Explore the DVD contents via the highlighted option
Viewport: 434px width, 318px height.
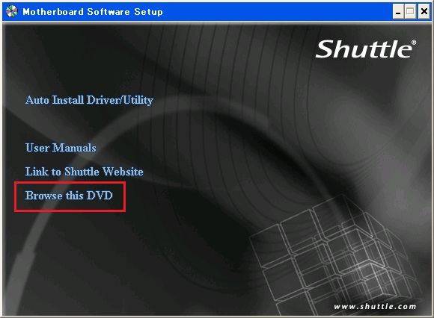69,196
